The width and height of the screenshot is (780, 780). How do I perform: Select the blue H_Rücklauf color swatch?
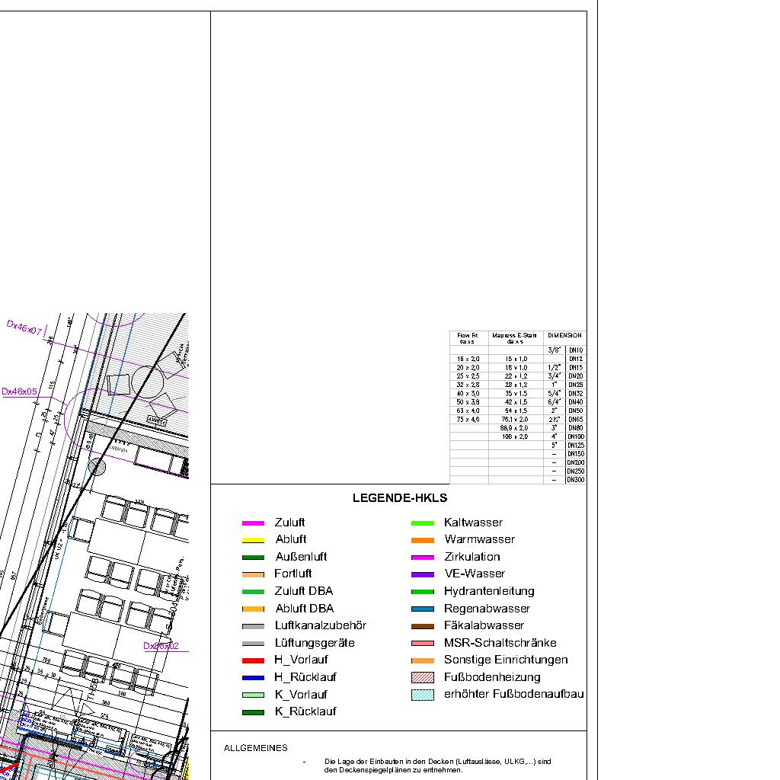tap(253, 678)
